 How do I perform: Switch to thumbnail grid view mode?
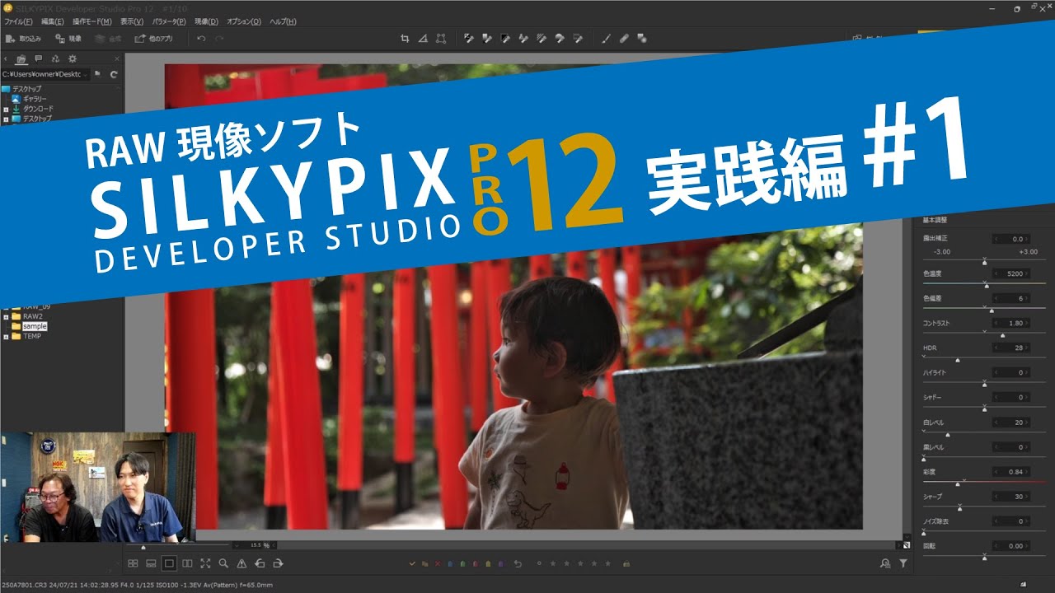click(x=133, y=563)
